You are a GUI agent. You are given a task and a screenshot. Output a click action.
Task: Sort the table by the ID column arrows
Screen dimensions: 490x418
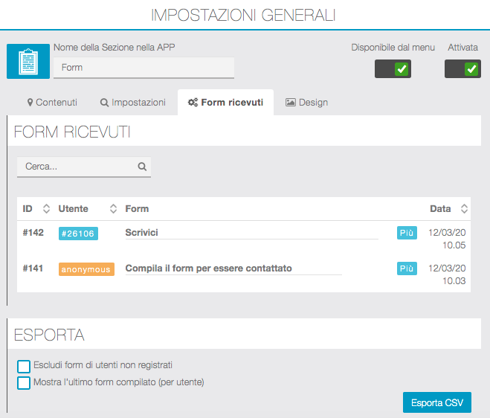click(46, 209)
